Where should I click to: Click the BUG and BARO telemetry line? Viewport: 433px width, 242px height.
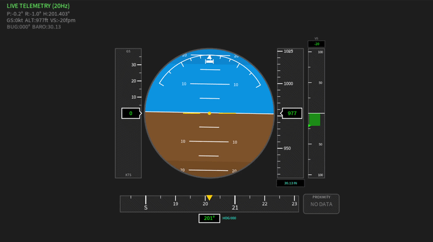[34, 27]
